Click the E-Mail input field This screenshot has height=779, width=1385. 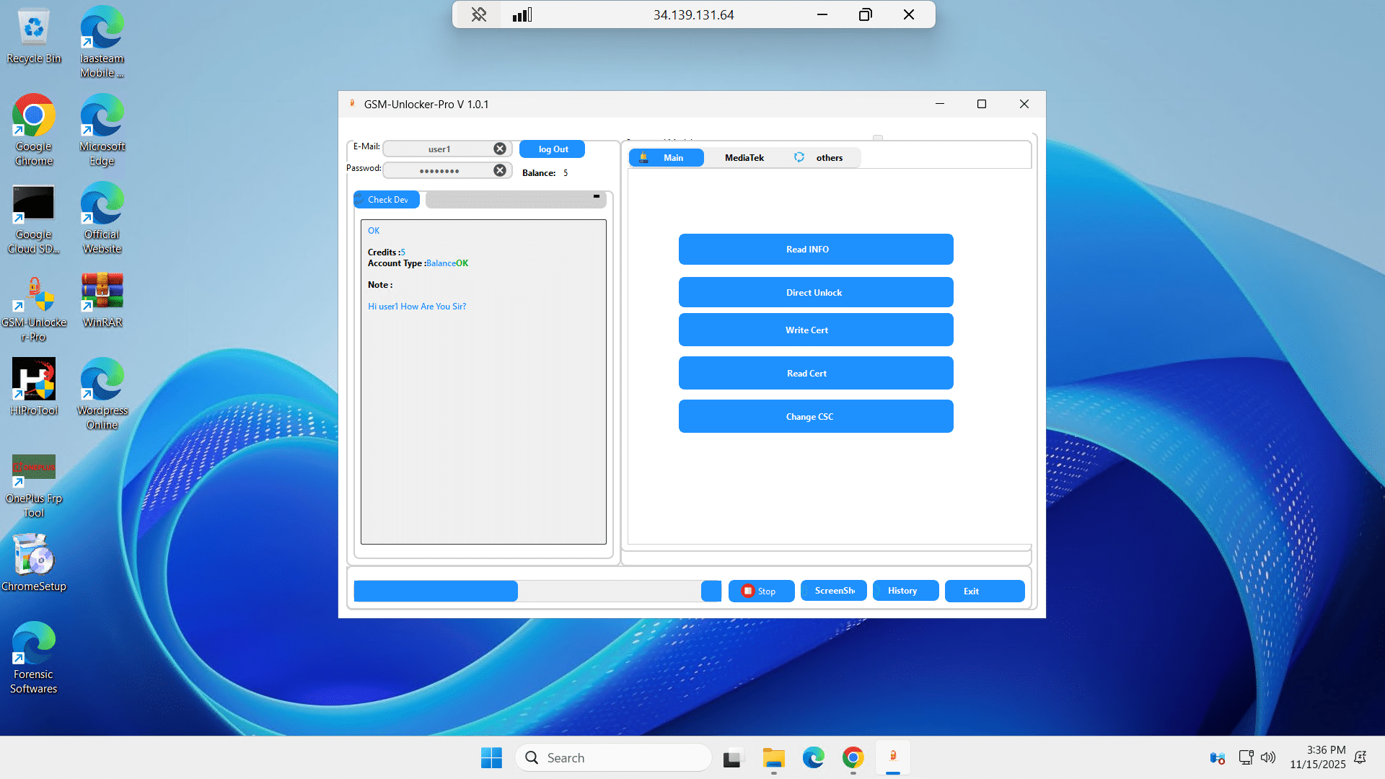[x=439, y=149]
